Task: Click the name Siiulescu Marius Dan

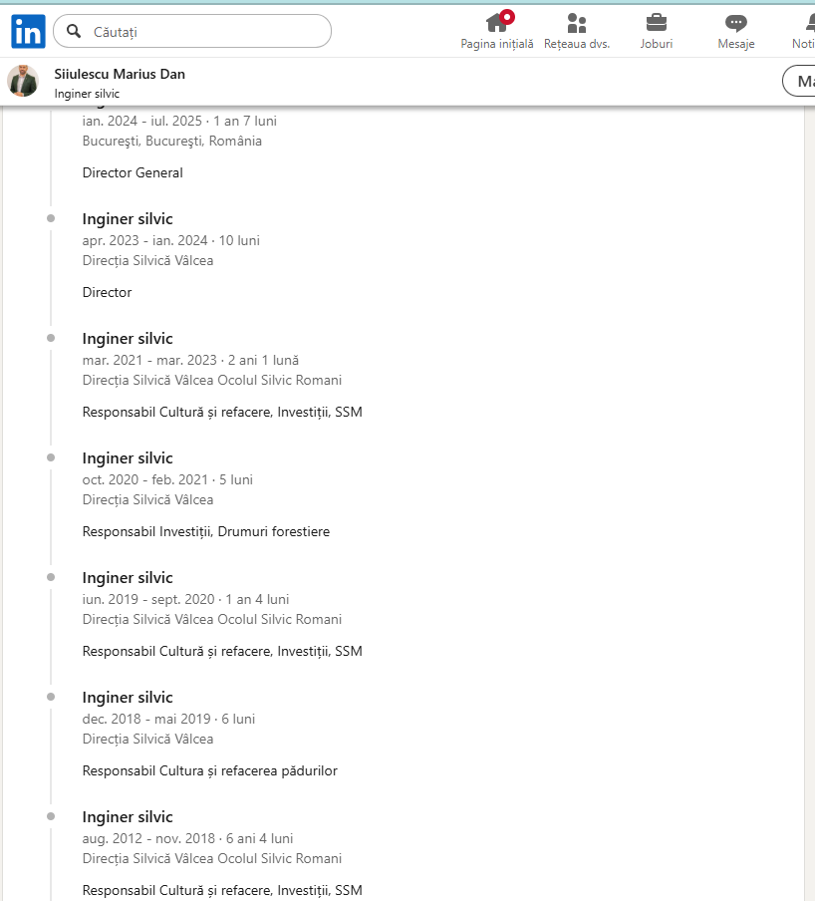Action: pyautogui.click(x=120, y=74)
